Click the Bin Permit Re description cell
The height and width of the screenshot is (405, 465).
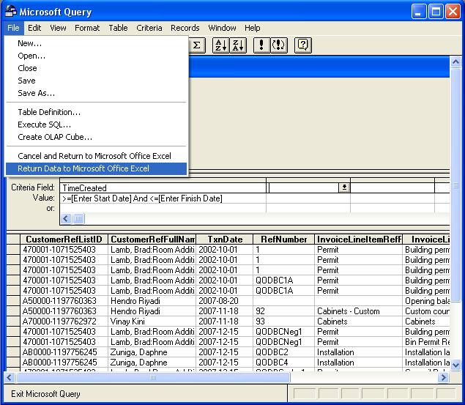(x=426, y=342)
